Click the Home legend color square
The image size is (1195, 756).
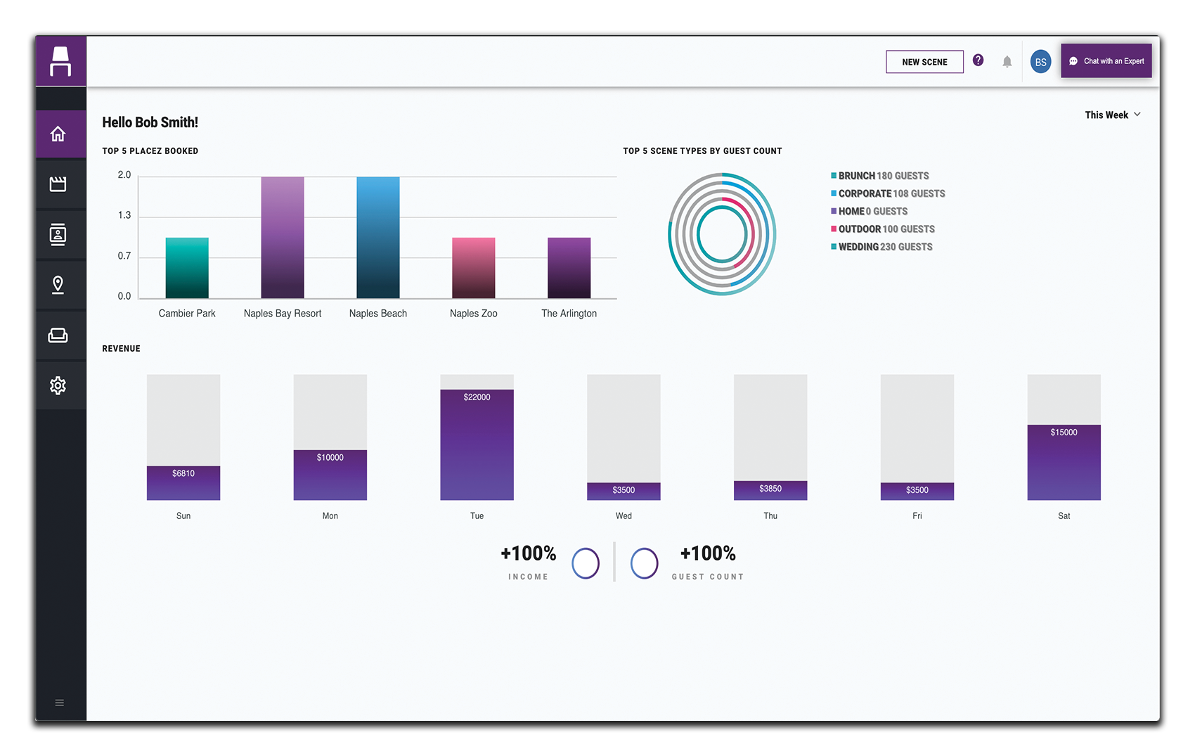coord(834,211)
